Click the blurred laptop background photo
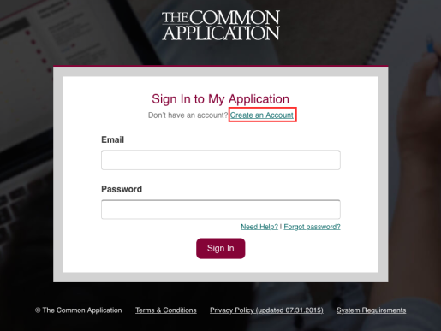 pos(26,114)
